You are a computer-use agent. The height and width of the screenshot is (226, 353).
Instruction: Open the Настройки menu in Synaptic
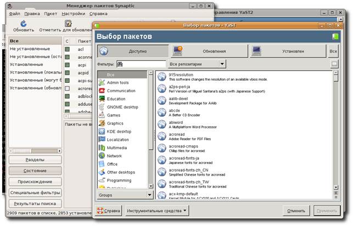[x=74, y=14]
